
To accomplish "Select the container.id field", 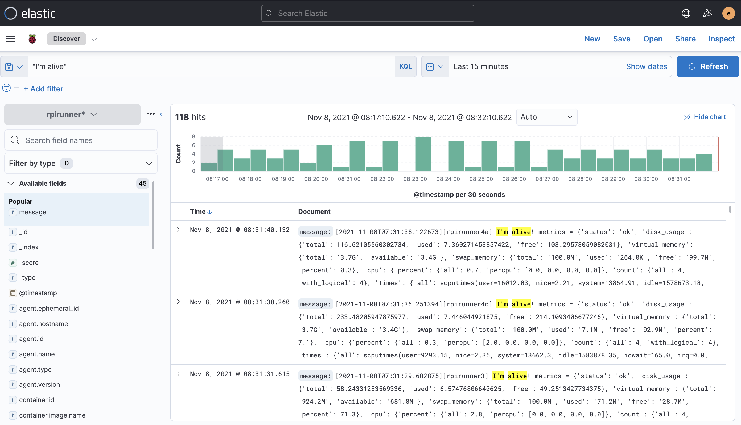I will [x=36, y=400].
